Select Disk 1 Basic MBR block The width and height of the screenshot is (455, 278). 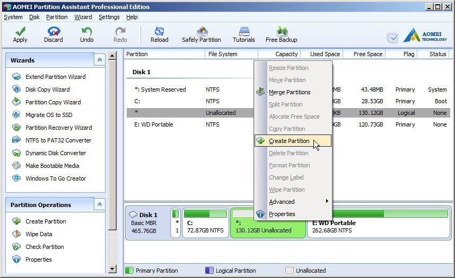click(x=147, y=222)
